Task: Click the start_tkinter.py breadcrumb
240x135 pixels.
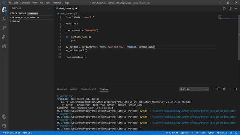Action: [67, 13]
